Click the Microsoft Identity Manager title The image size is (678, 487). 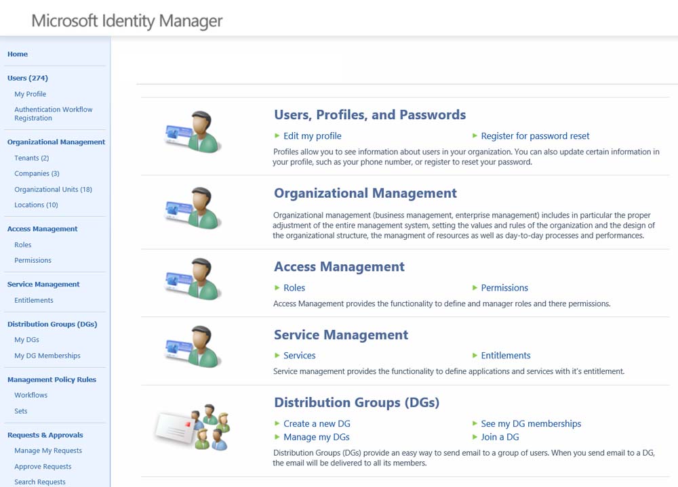(127, 21)
